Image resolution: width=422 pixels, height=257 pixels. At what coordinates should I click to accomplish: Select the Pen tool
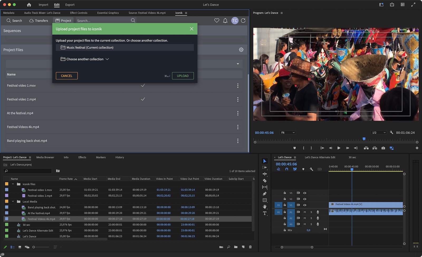pos(265,194)
